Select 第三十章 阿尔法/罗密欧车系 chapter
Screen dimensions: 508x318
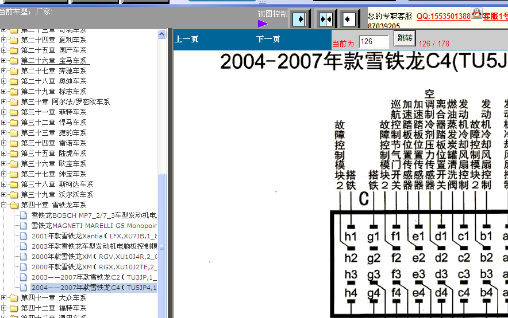[66, 102]
